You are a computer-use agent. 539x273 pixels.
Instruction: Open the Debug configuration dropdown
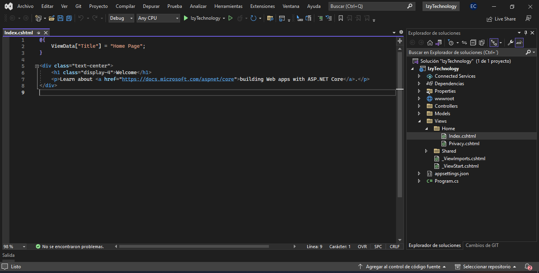pyautogui.click(x=121, y=18)
